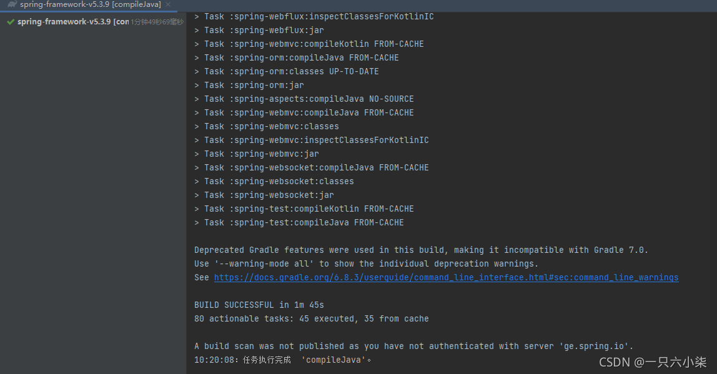
Task: Click the green success checkmark icon
Action: coord(11,22)
